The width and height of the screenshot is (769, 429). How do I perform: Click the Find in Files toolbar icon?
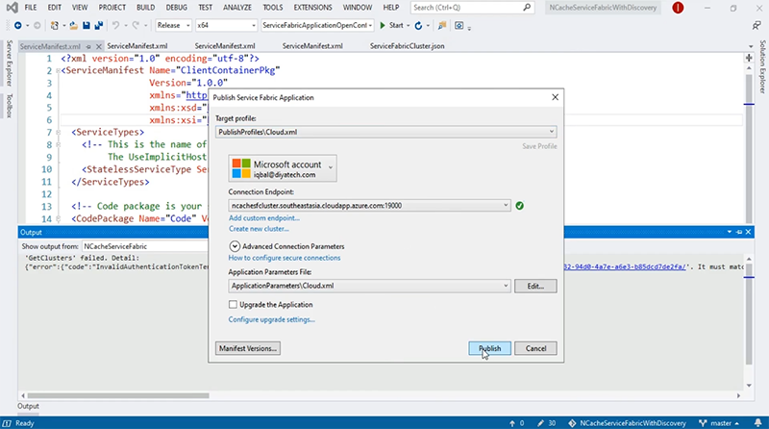coord(442,26)
